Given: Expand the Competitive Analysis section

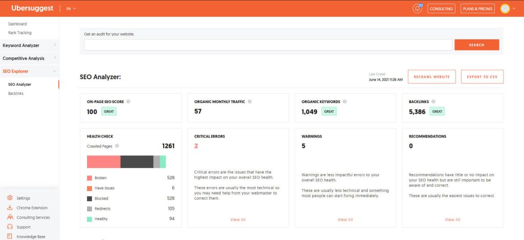Looking at the screenshot, I should tap(29, 58).
